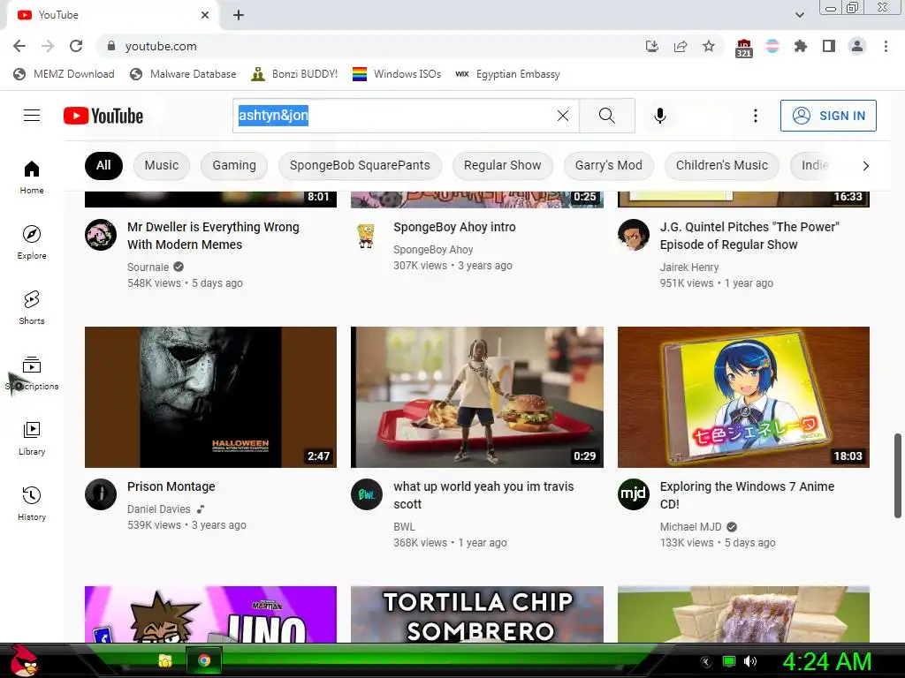The width and height of the screenshot is (905, 678).
Task: Click the page vertical scrollbar thumb
Action: (898, 476)
